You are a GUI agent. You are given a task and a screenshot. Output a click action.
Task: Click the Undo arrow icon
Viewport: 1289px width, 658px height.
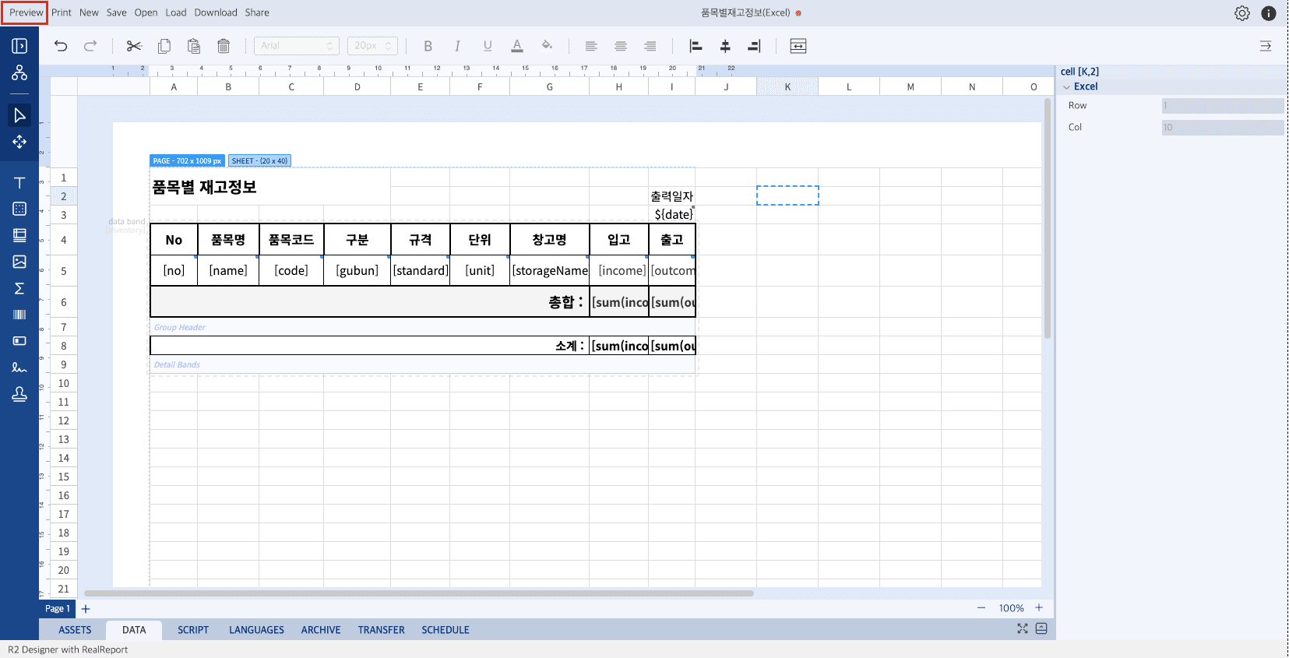coord(61,46)
